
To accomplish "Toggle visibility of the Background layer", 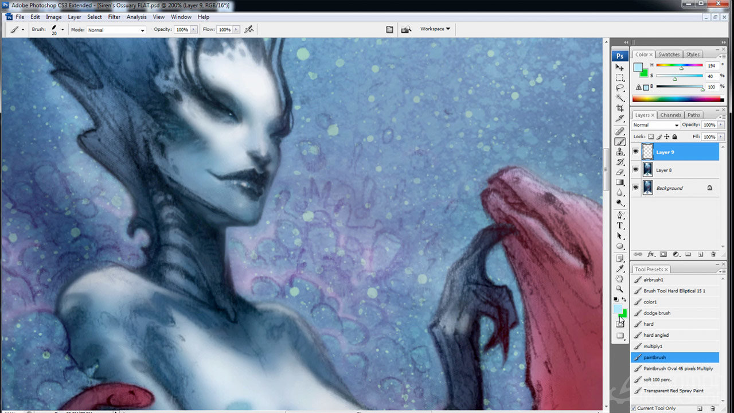I will 635,188.
